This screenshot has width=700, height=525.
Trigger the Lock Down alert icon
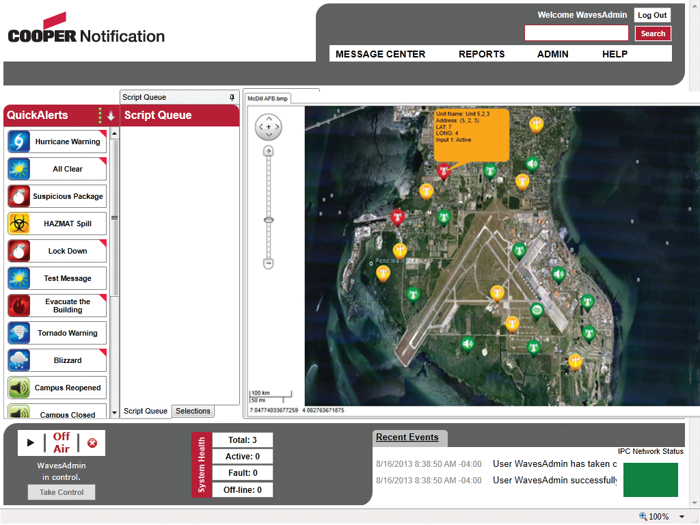18,251
